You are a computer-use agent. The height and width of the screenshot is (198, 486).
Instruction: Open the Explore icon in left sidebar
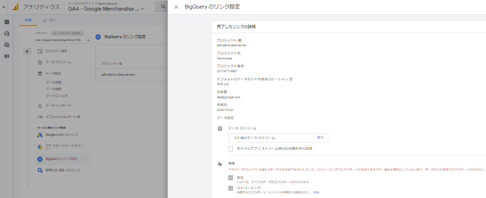point(6,33)
